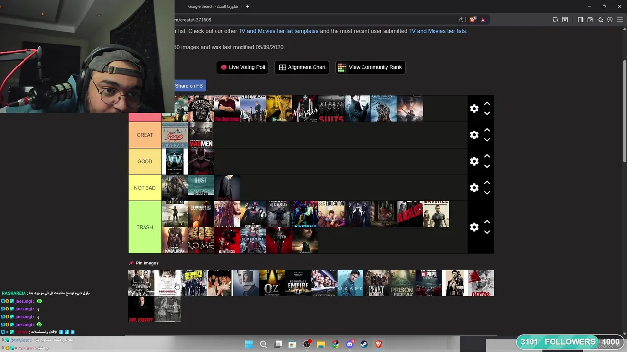The image size is (627, 352).
Task: Select the Breaking Bad poster
Action: click(x=279, y=109)
